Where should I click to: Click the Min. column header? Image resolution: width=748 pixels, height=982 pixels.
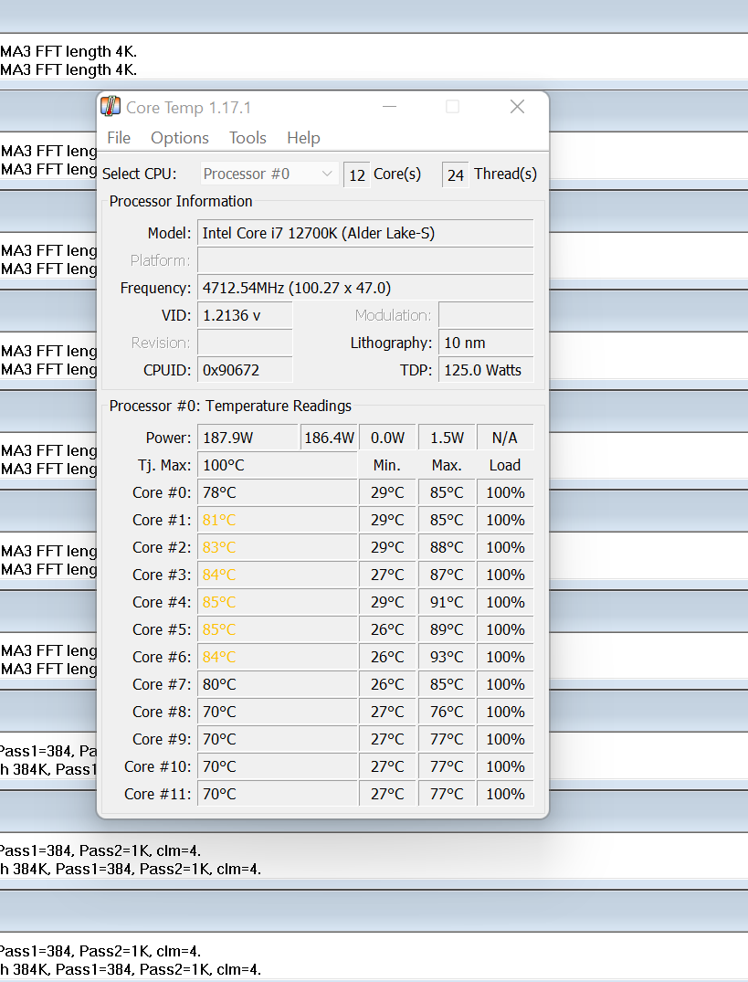coord(387,465)
